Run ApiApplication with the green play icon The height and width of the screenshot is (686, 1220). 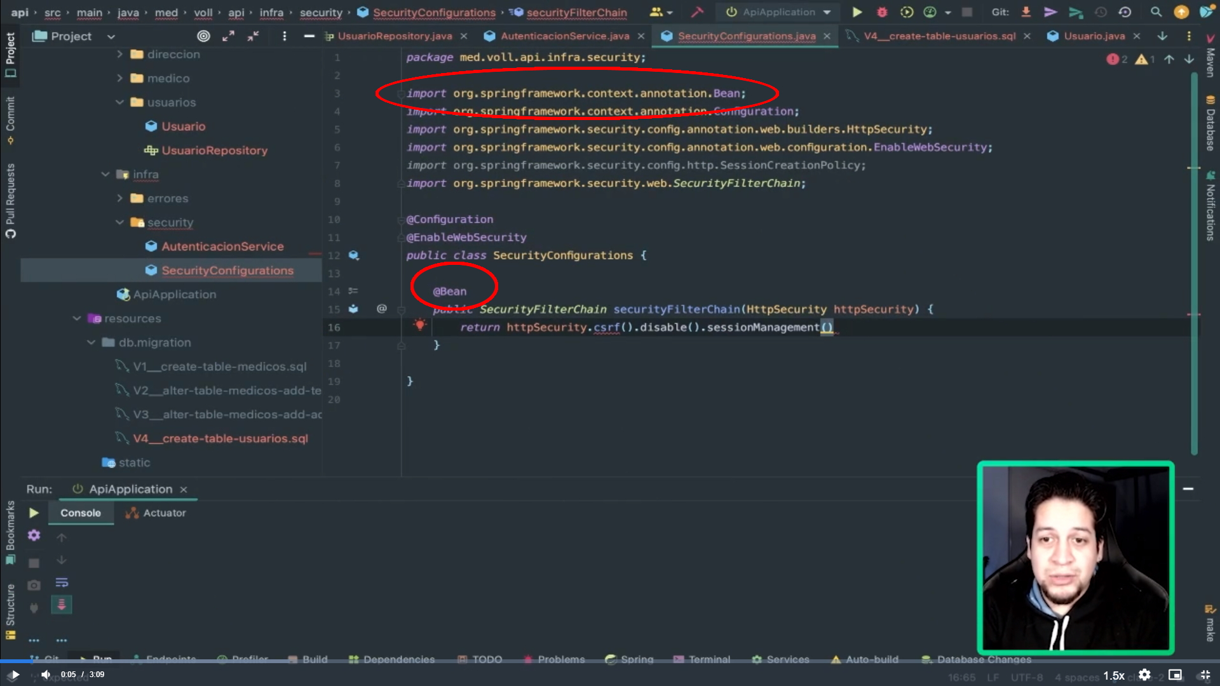857,12
